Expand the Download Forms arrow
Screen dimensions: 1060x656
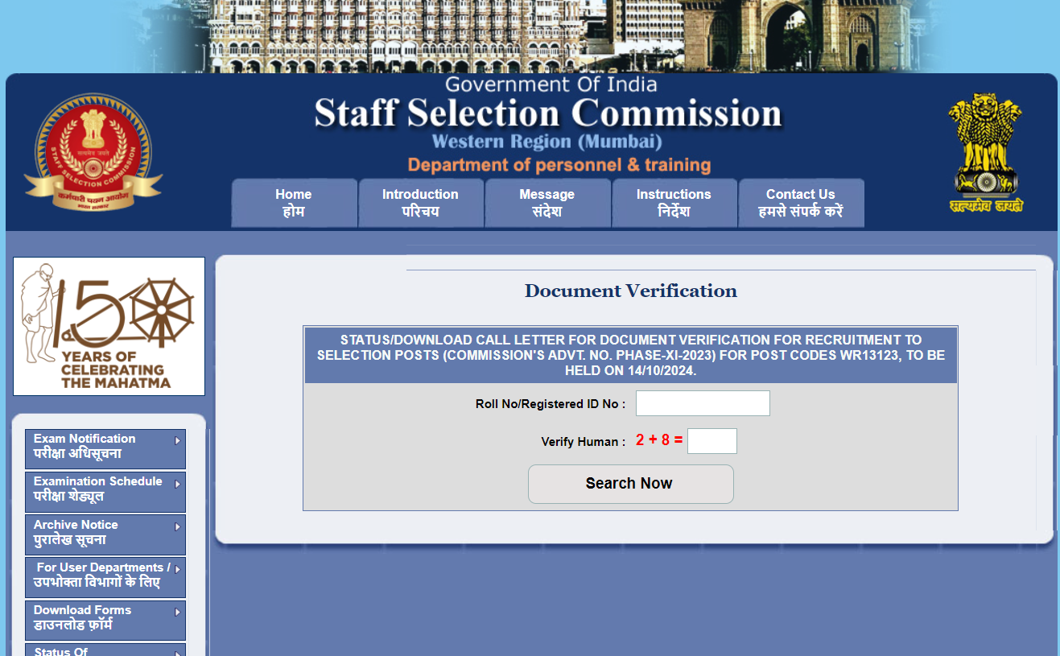[x=178, y=612]
